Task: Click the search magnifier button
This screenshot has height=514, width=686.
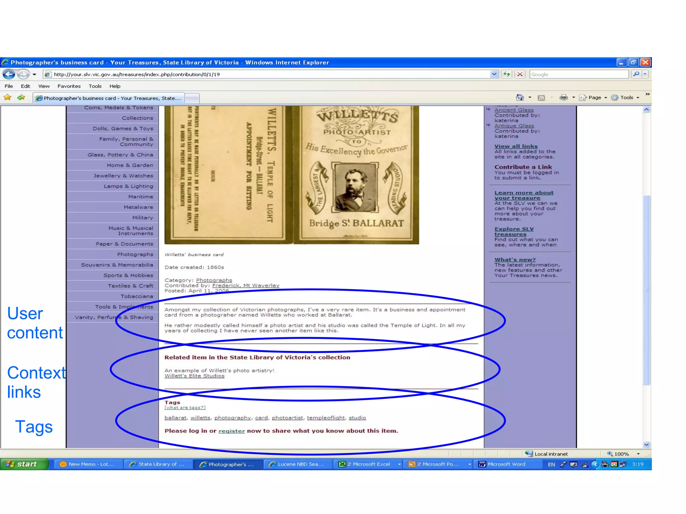Action: click(x=636, y=74)
